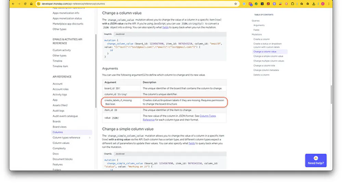
Task: Open the black square extension icon
Action: click(x=262, y=4)
